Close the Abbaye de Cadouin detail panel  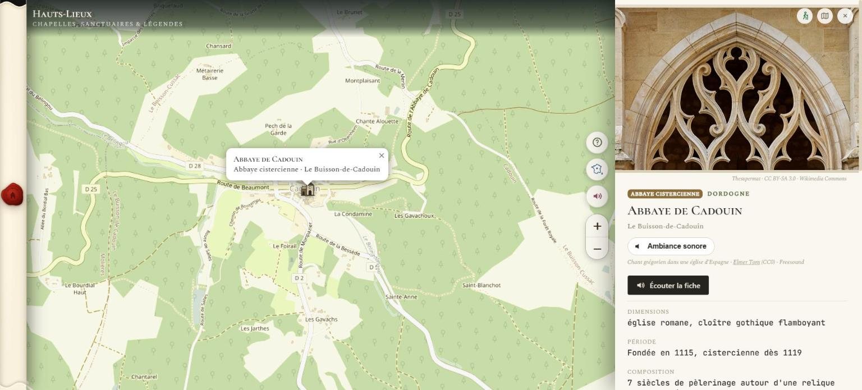[845, 16]
